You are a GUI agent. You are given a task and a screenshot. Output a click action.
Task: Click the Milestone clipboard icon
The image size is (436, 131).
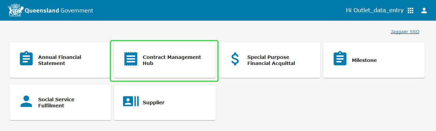tap(340, 59)
